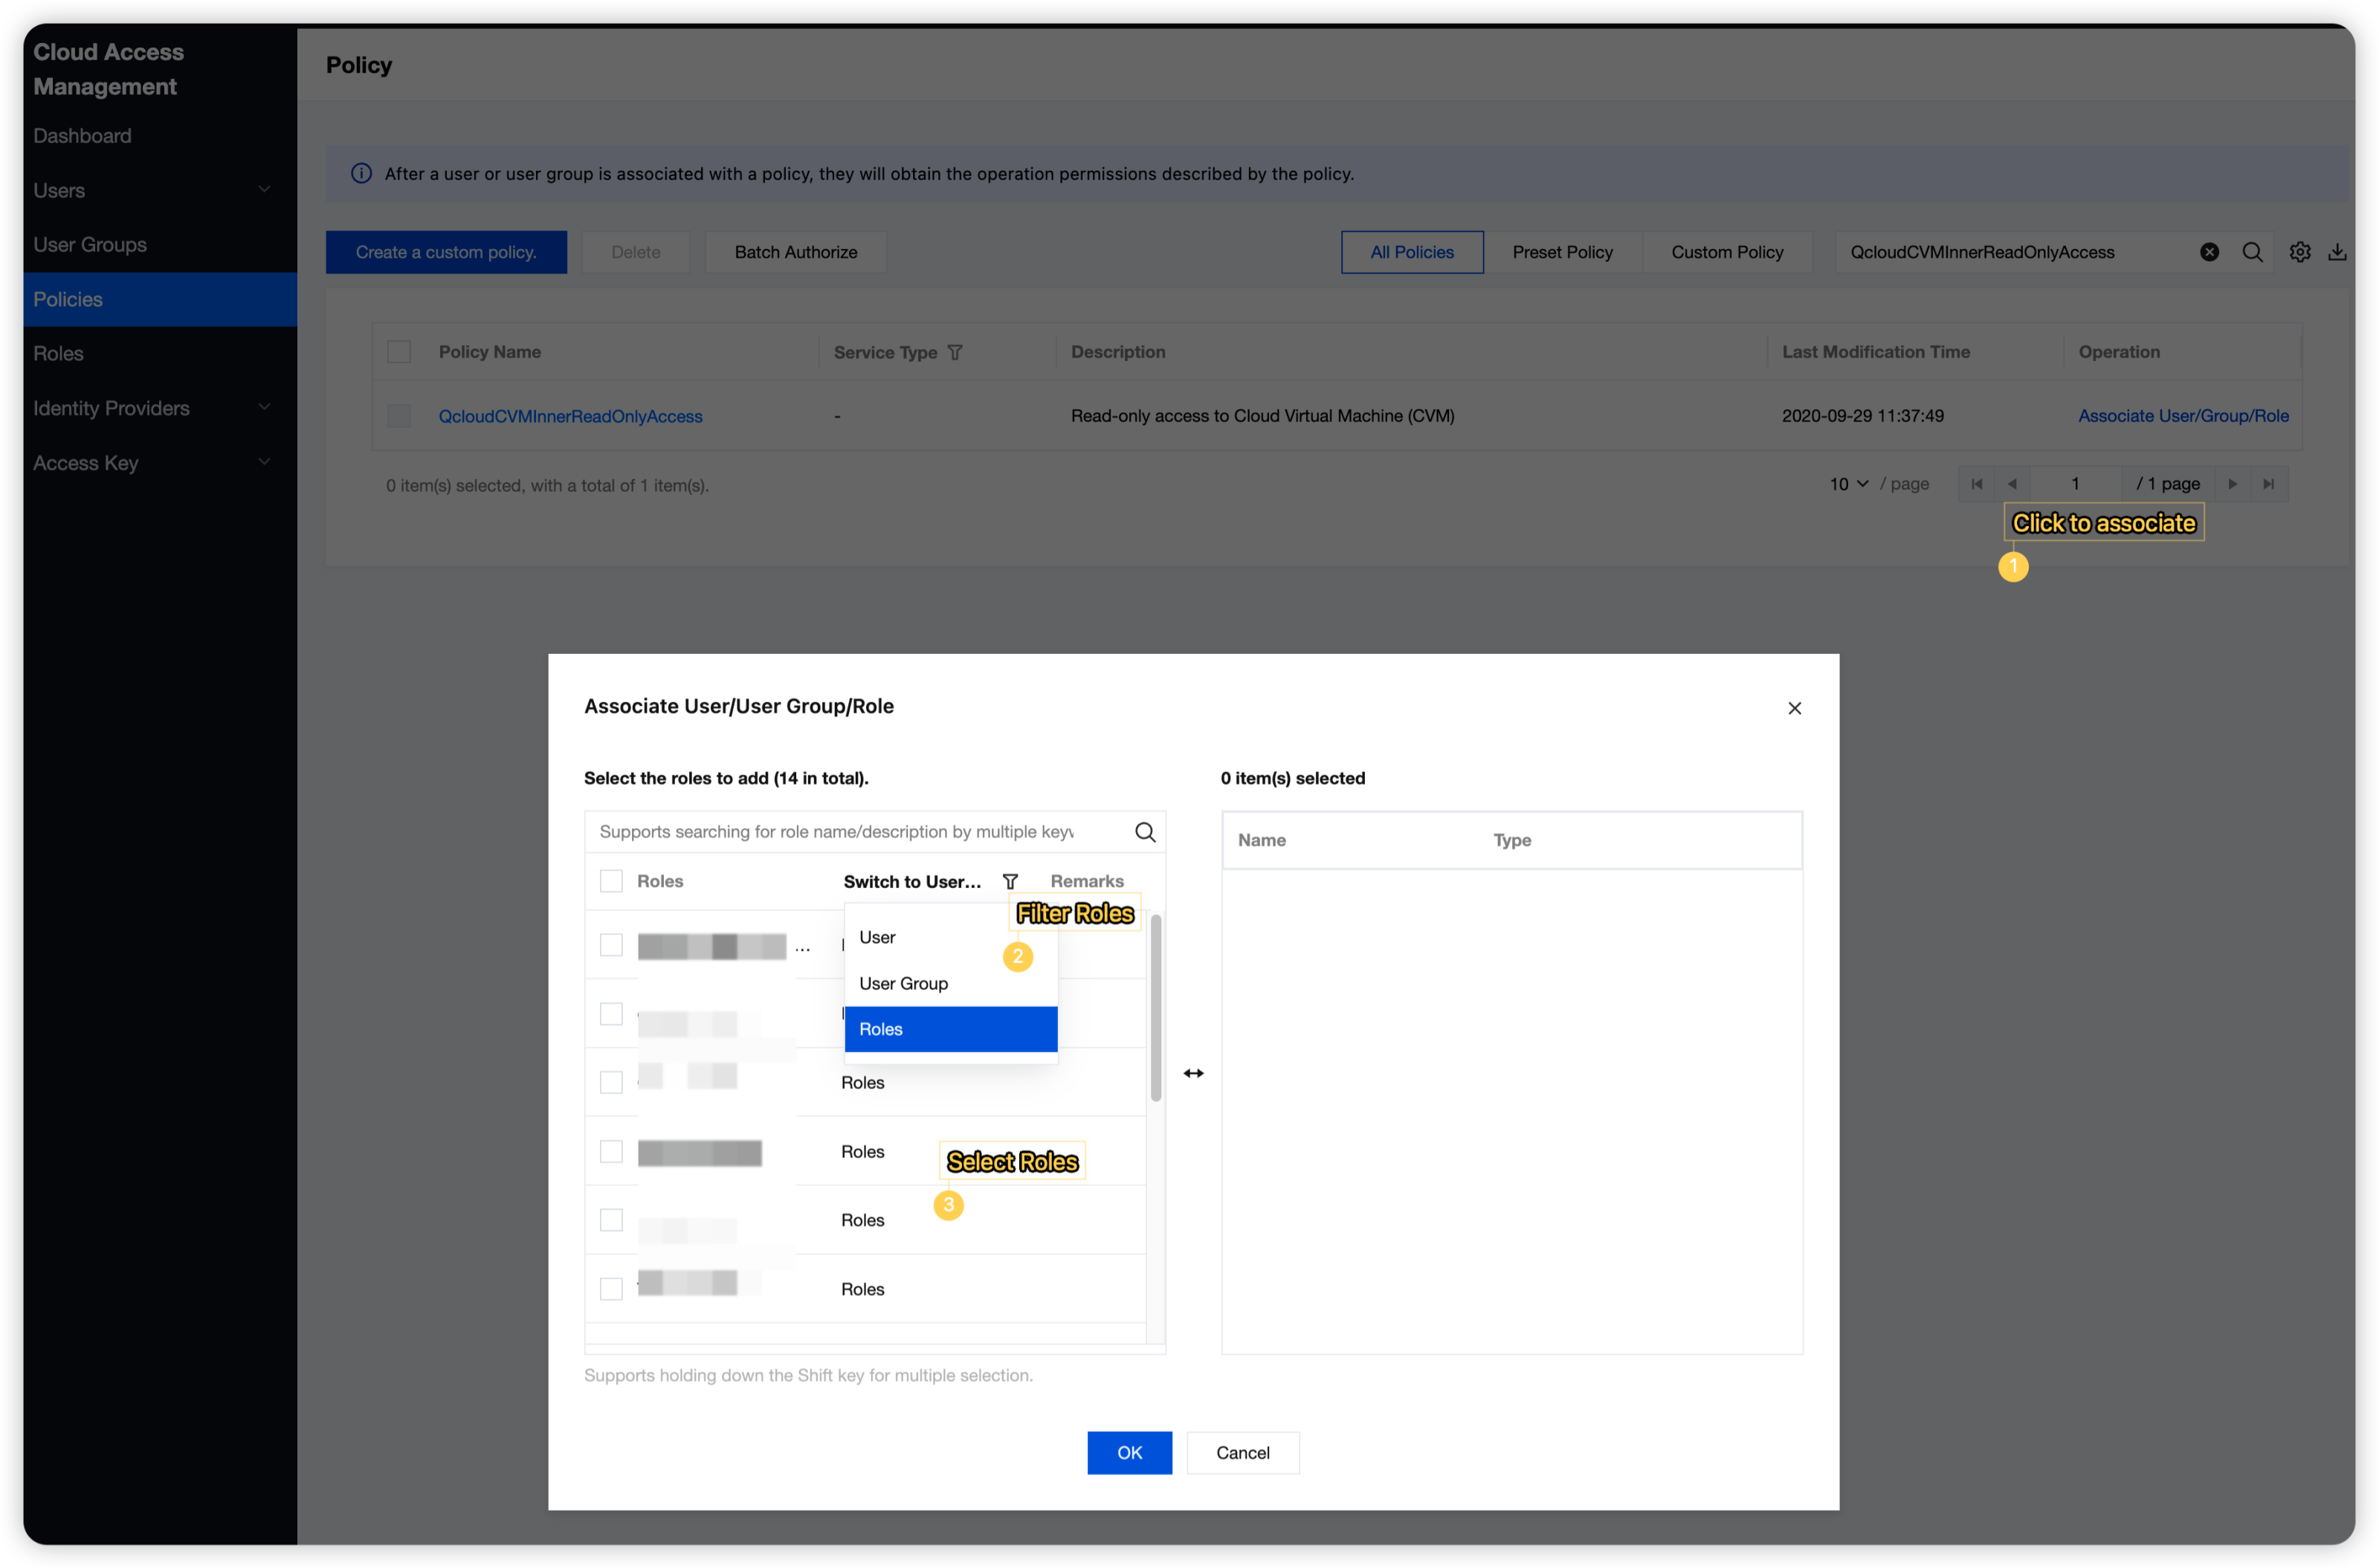This screenshot has width=2379, height=1568.
Task: Click filter funnel next to Switch to User
Action: (x=1010, y=881)
